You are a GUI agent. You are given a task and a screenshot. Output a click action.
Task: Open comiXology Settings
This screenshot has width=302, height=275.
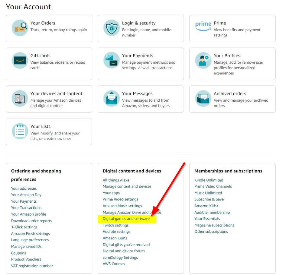click(120, 258)
